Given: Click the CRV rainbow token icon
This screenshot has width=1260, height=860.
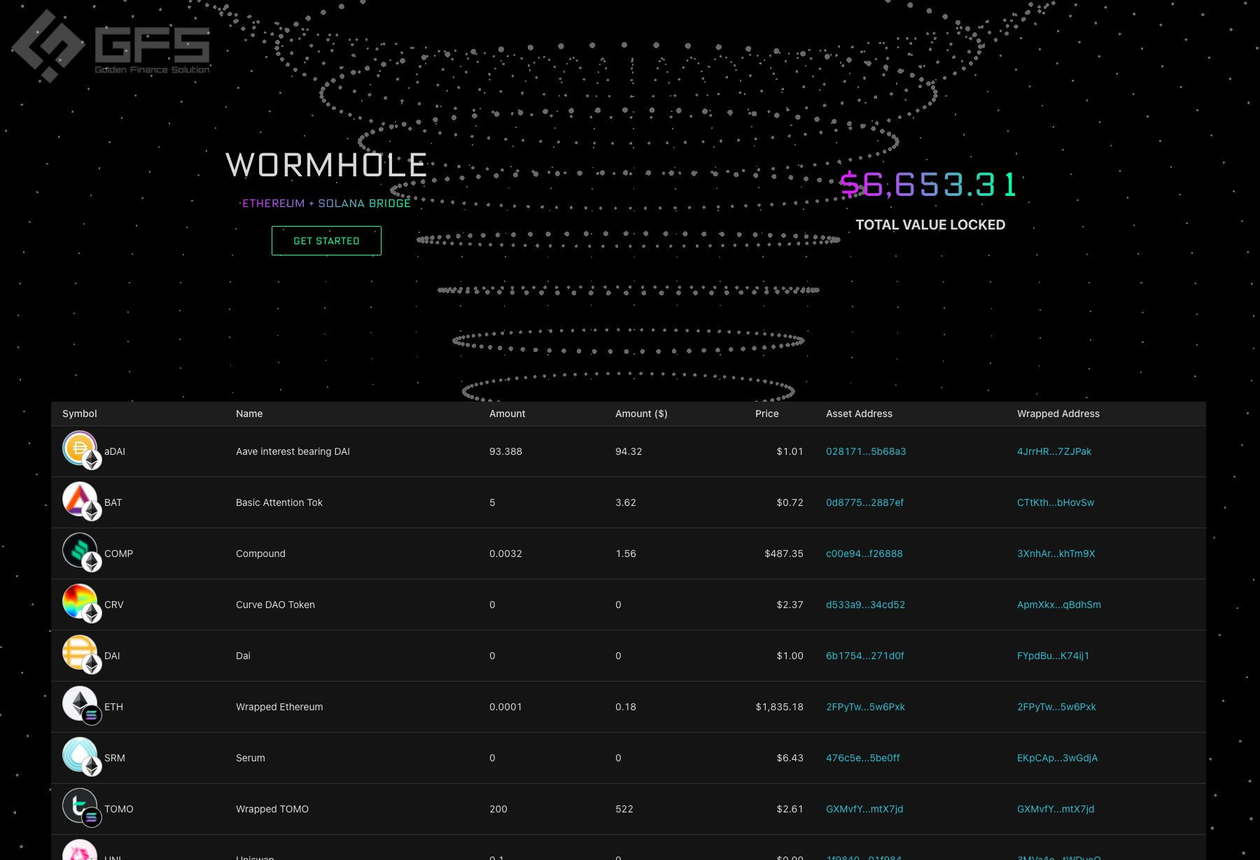Looking at the screenshot, I should point(80,602).
